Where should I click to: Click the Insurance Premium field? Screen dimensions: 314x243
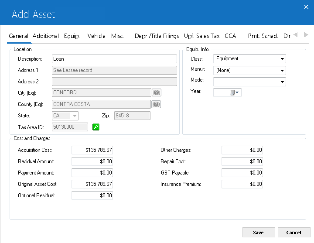(x=242, y=184)
